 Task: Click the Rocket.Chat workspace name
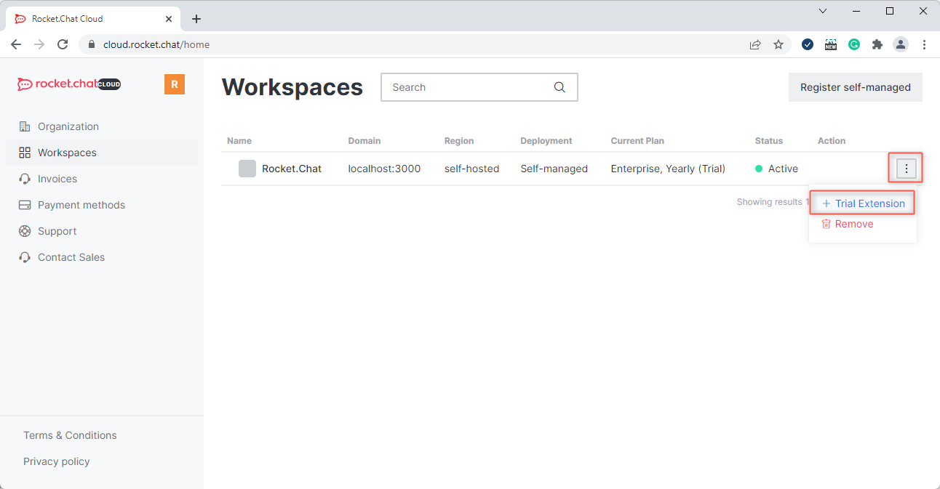292,169
